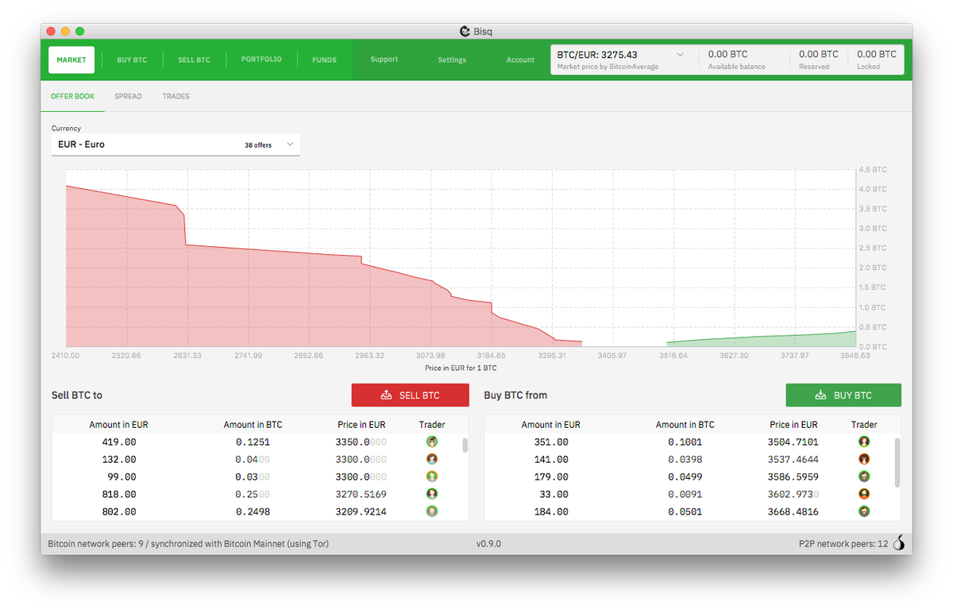Click P2P network peers: 12 text

click(843, 544)
